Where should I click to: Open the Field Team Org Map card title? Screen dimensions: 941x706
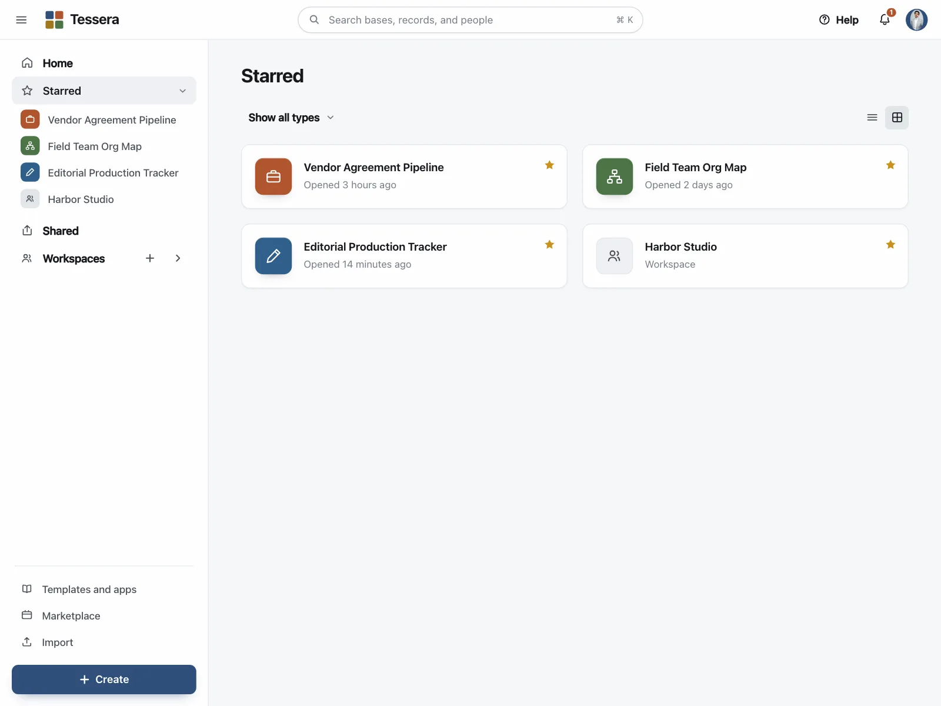click(695, 167)
